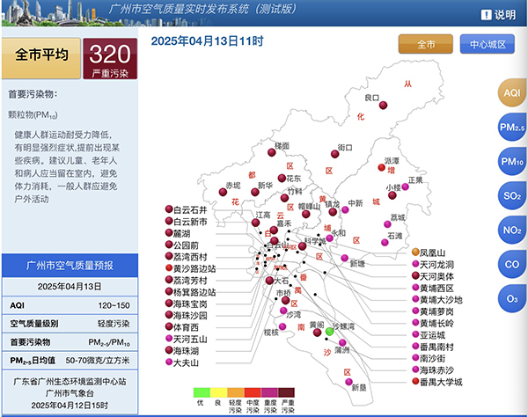Show NO2 readings on the map
This screenshot has height=417, width=528.
[511, 230]
